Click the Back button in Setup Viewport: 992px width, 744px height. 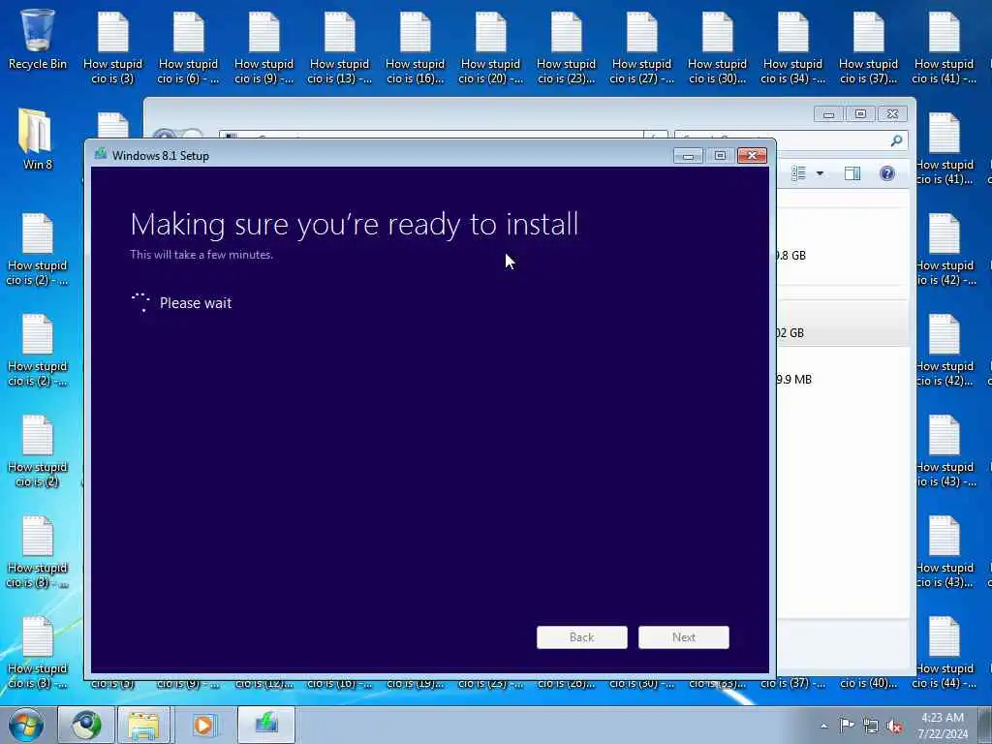[582, 637]
